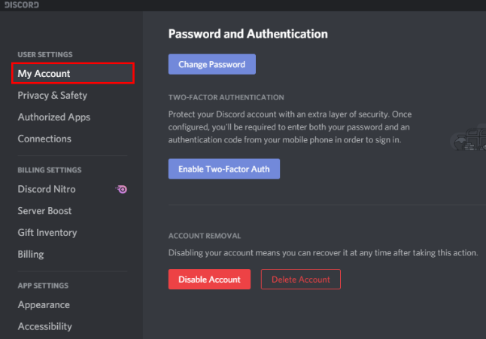The width and height of the screenshot is (486, 339).
Task: Open the My Account settings tab
Action: (73, 73)
